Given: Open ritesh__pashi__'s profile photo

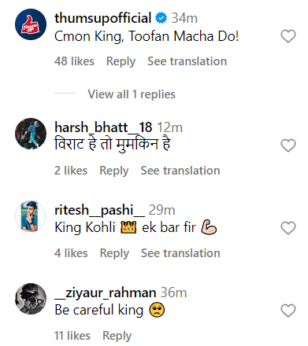Looking at the screenshot, I should (x=31, y=216).
